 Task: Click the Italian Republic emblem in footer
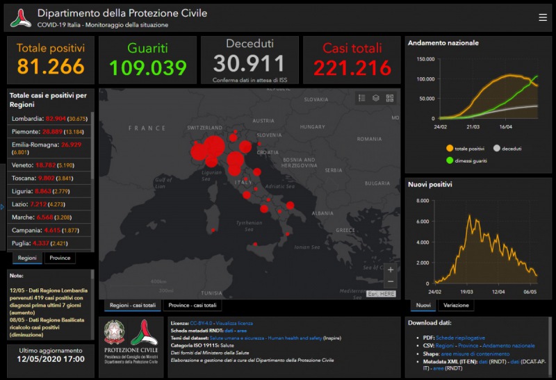coord(114,333)
